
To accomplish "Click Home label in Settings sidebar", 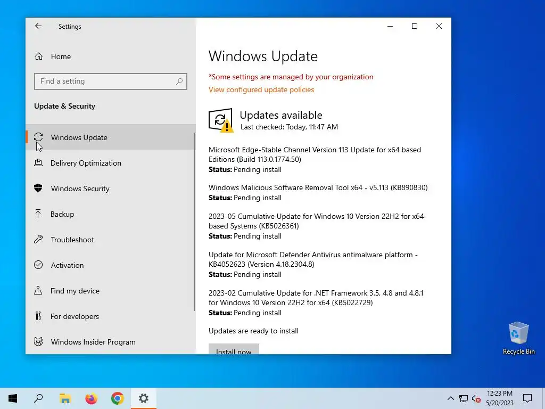I will point(61,56).
